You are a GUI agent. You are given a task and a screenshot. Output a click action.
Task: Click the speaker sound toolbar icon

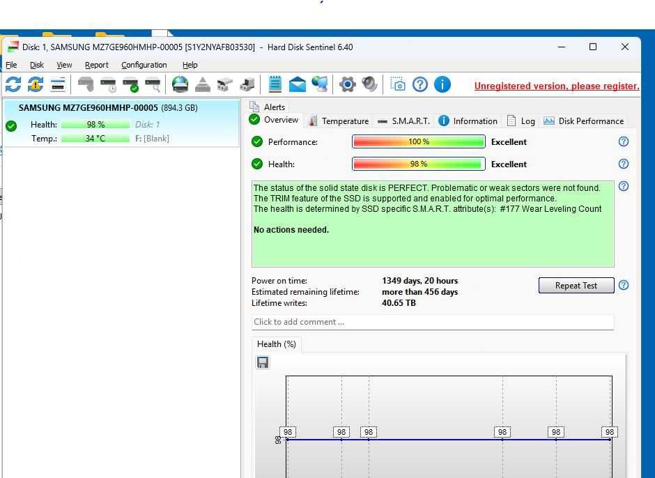tap(370, 84)
